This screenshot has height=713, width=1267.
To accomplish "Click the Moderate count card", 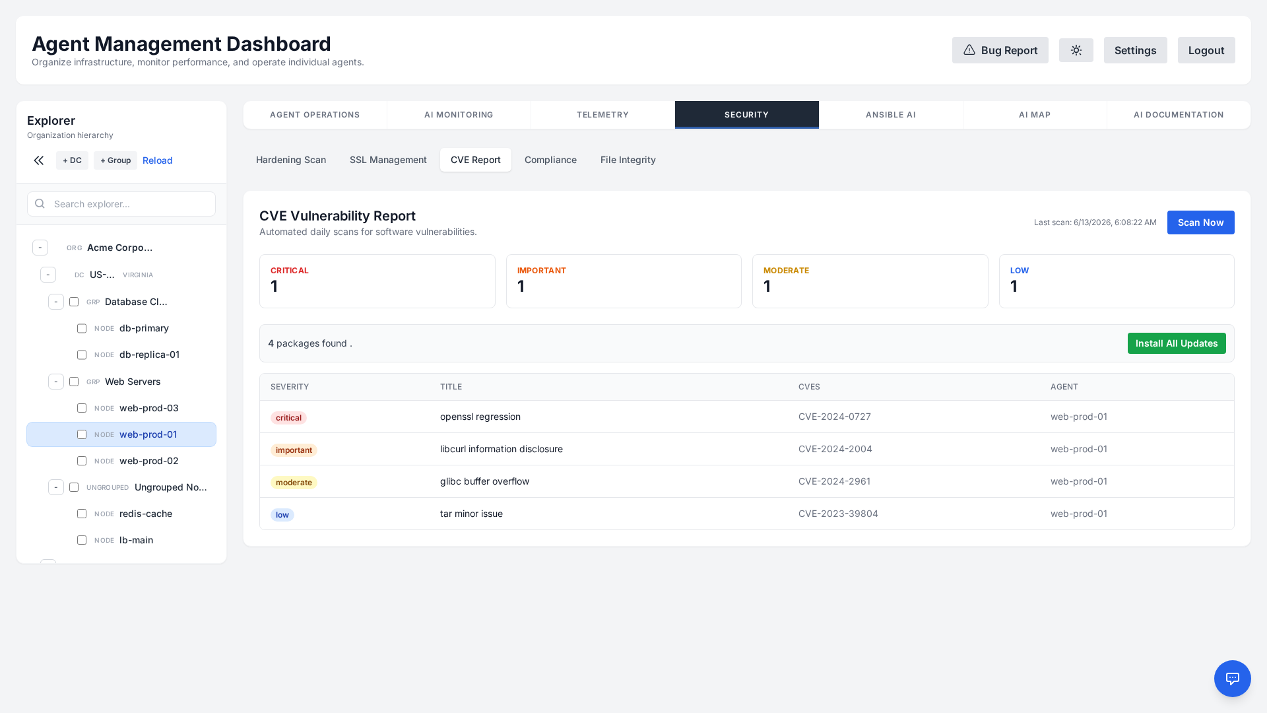I will pos(870,281).
